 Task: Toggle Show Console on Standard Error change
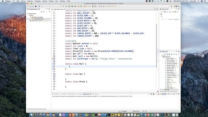click(165, 94)
